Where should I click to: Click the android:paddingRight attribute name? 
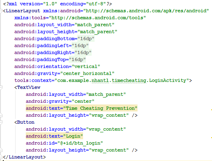pos(43,52)
